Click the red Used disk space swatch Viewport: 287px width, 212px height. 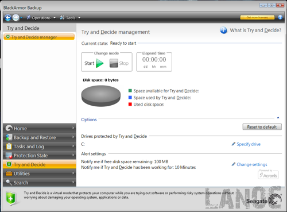coord(130,104)
